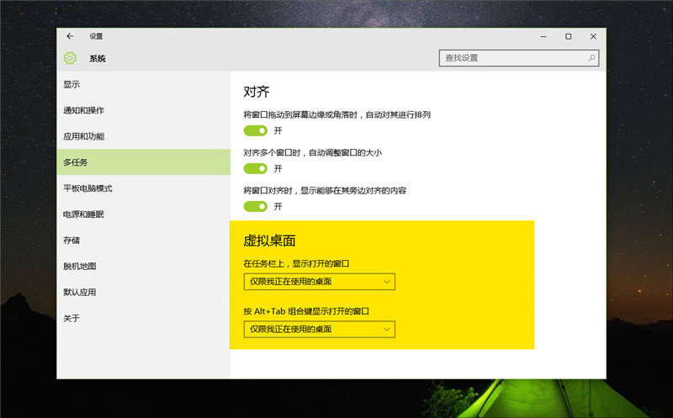Toggle off 将窗口拖动到屏幕边缘 auto-arrange switch

(x=255, y=130)
